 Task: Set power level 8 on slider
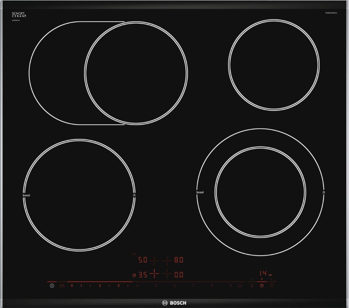click(x=212, y=286)
